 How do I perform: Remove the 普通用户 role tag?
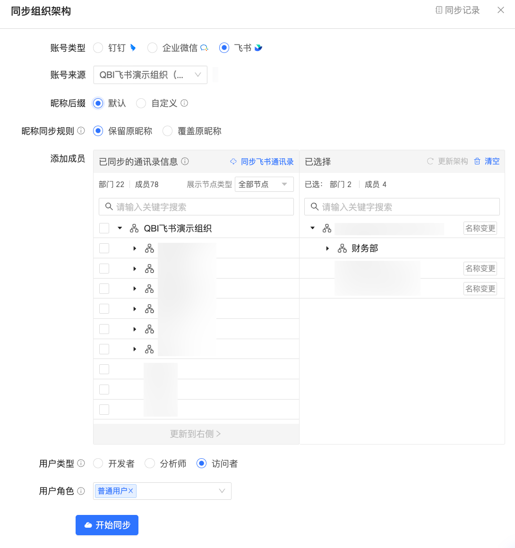(x=132, y=491)
